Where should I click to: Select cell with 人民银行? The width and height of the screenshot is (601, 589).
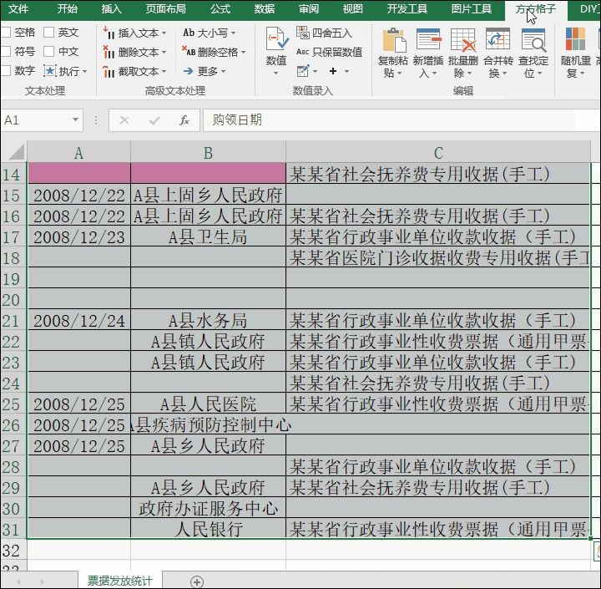208,529
